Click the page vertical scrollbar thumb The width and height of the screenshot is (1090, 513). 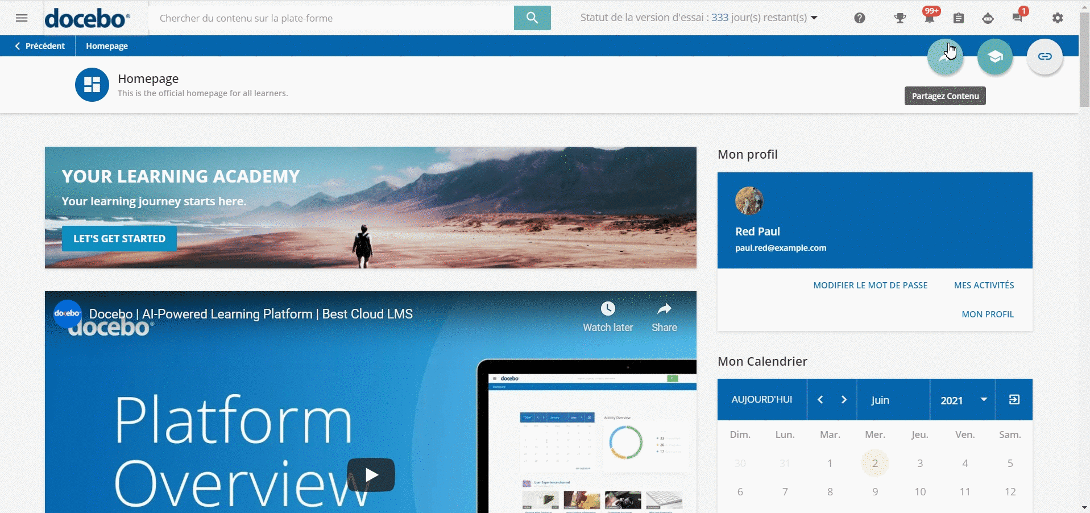point(1084,59)
